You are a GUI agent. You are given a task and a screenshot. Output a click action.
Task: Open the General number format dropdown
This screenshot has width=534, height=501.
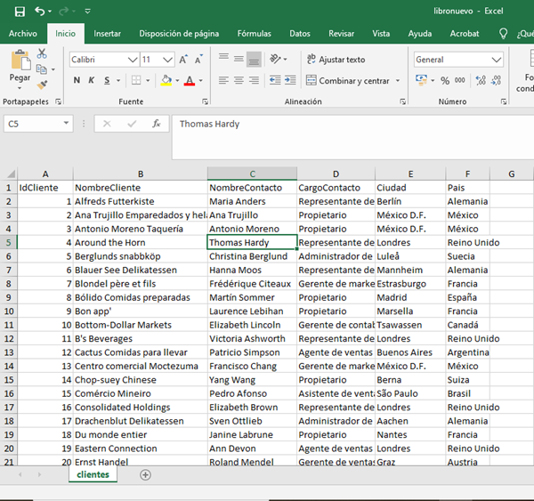[497, 60]
